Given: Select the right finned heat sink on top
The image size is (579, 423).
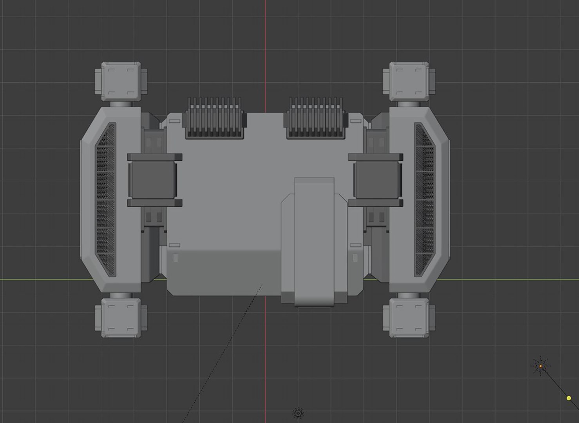Looking at the screenshot, I should click(x=316, y=117).
